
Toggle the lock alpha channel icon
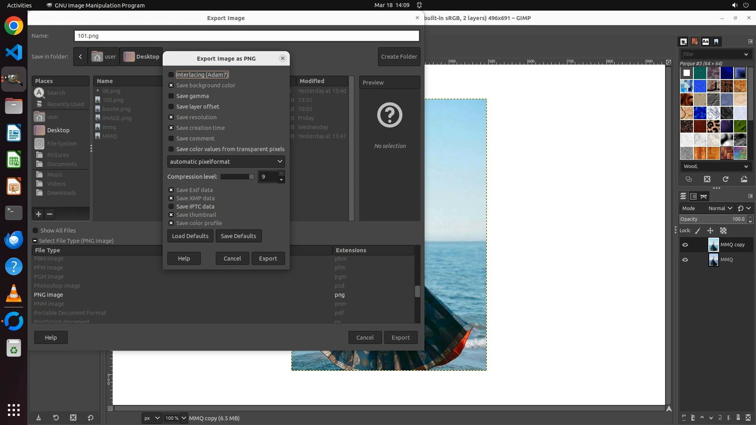coord(723,231)
